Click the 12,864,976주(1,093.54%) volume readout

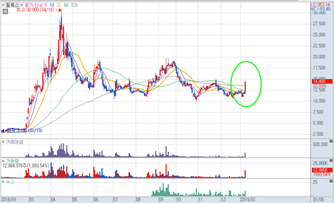pos(26,166)
